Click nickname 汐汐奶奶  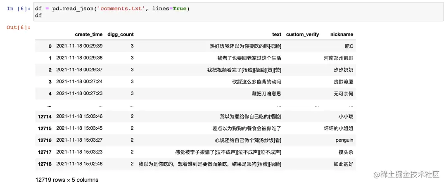344,70
